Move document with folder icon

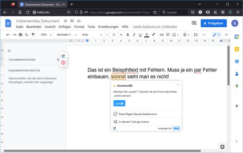click(72, 21)
